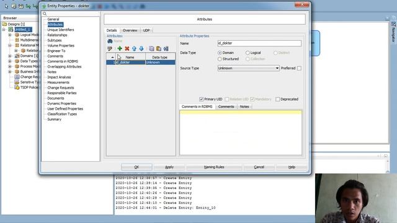Select General in the dialog tree
This screenshot has width=397, height=223.
pyautogui.click(x=53, y=19)
